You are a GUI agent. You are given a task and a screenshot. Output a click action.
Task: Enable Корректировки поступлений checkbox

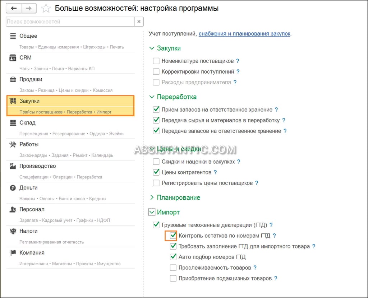coord(156,71)
